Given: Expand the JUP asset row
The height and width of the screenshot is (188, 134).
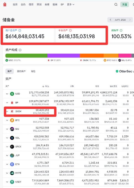Looking at the screenshot, I should [7, 155].
